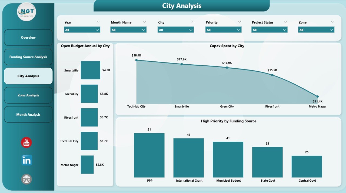Image resolution: width=346 pixels, height=193 pixels.
Task: Switch to the Zone Analysis page
Action: [x=28, y=95]
